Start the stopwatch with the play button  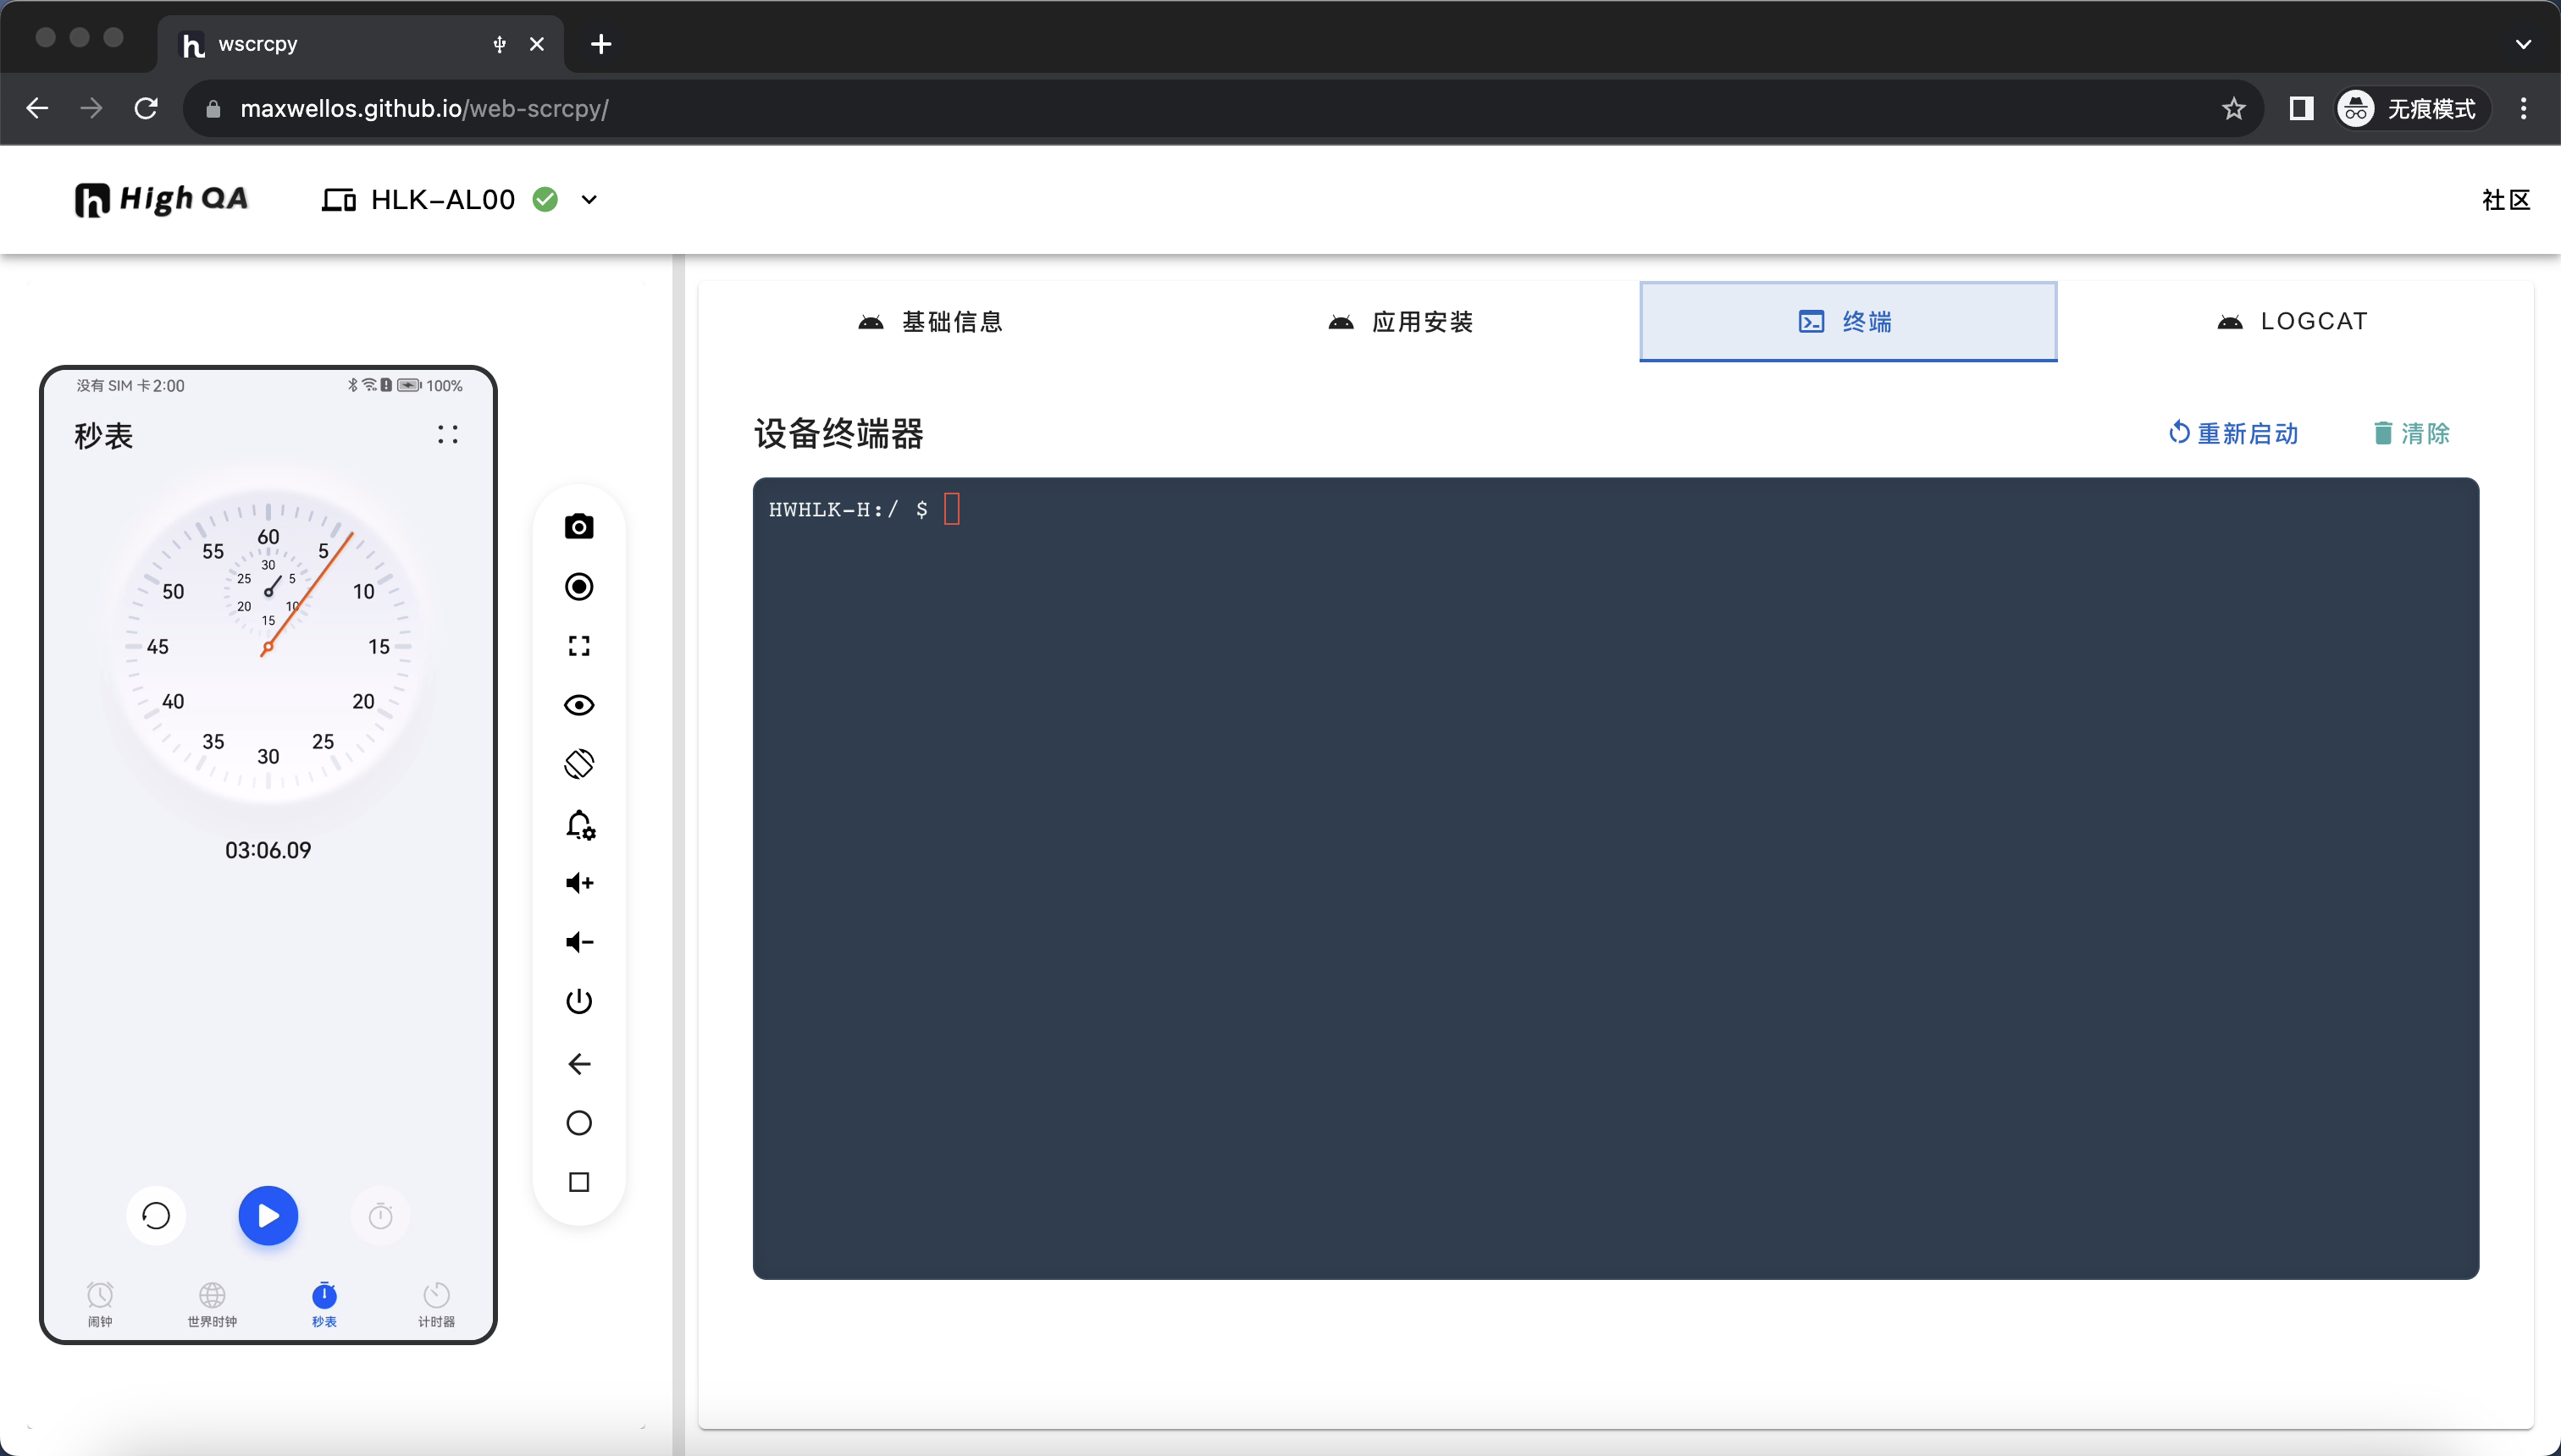pyautogui.click(x=267, y=1215)
